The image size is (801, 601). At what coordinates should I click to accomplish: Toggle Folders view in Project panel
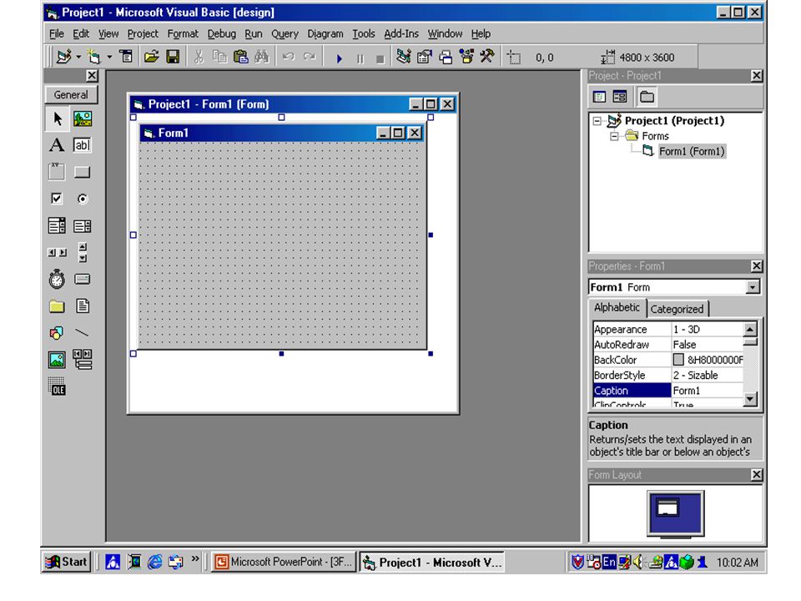647,97
